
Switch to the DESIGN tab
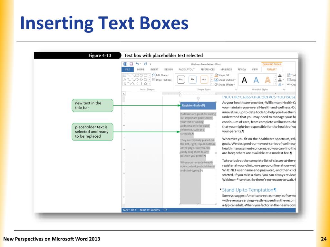[x=168, y=69]
